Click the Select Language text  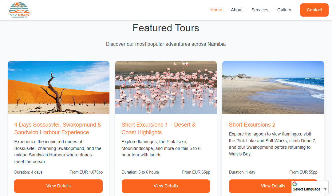click(x=306, y=189)
